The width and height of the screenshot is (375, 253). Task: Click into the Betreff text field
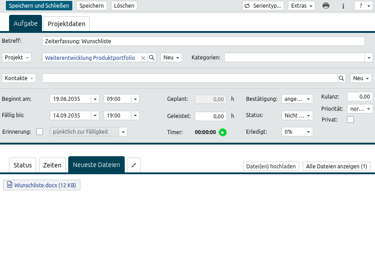pyautogui.click(x=203, y=41)
